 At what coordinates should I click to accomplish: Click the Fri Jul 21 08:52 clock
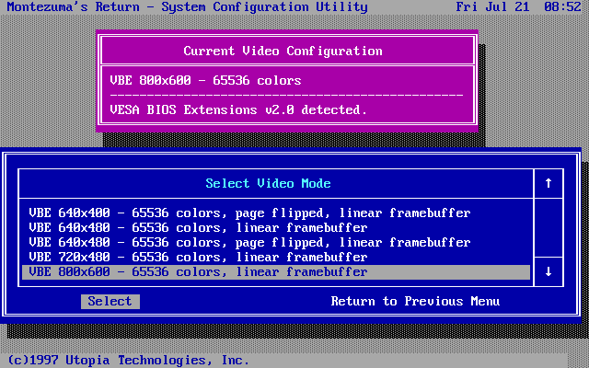click(x=518, y=6)
